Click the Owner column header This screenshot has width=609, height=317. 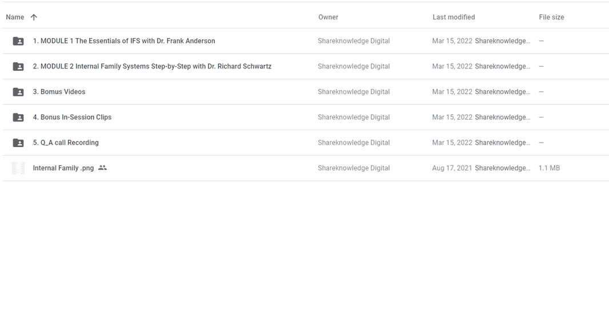pos(328,17)
